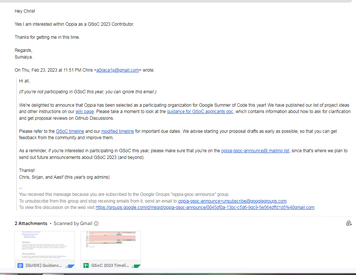Click the Google Docs icon on the GUIDE attachment
This screenshot has width=356, height=275.
pos(20,265)
